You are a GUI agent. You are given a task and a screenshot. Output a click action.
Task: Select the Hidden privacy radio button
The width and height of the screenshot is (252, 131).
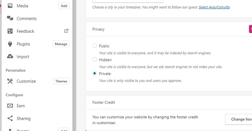pyautogui.click(x=94, y=60)
